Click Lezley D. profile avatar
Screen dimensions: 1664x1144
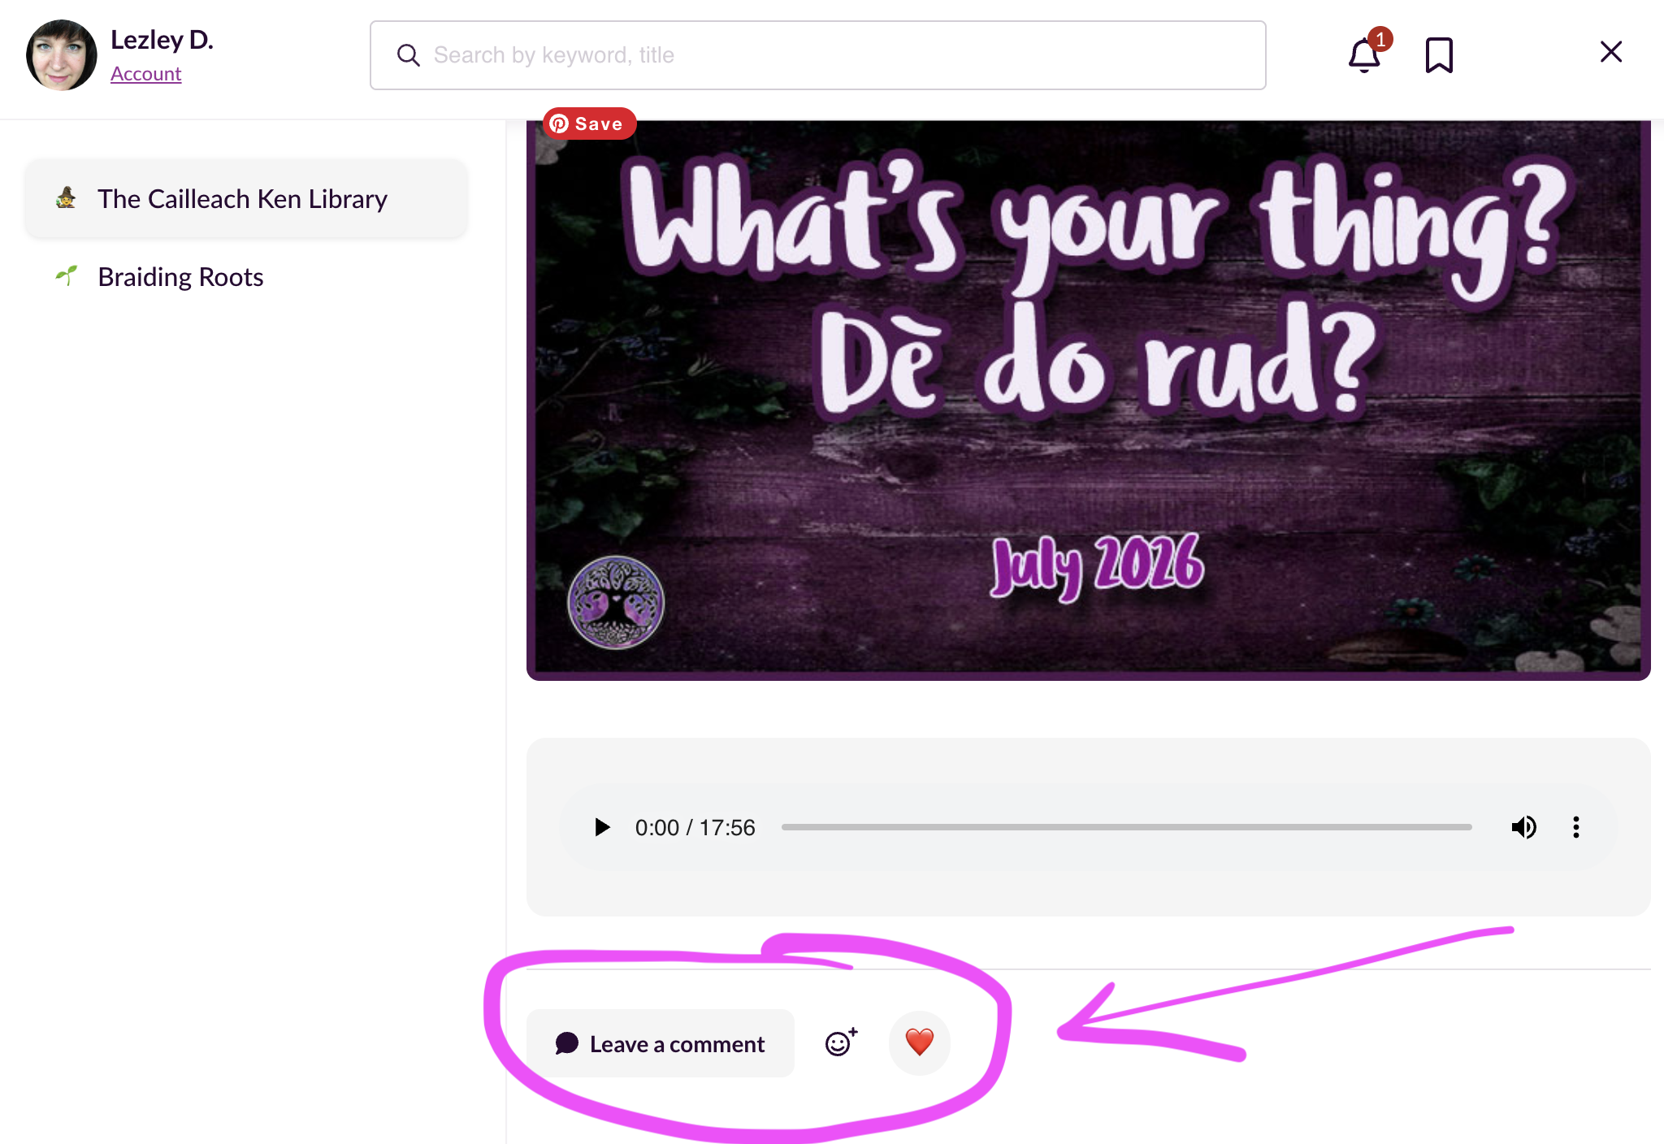(x=62, y=55)
